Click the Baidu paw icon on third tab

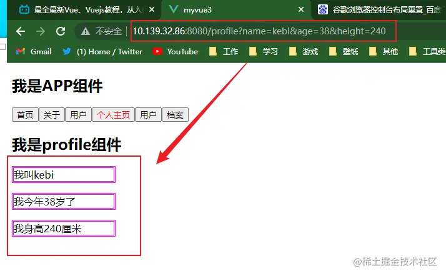pos(322,9)
